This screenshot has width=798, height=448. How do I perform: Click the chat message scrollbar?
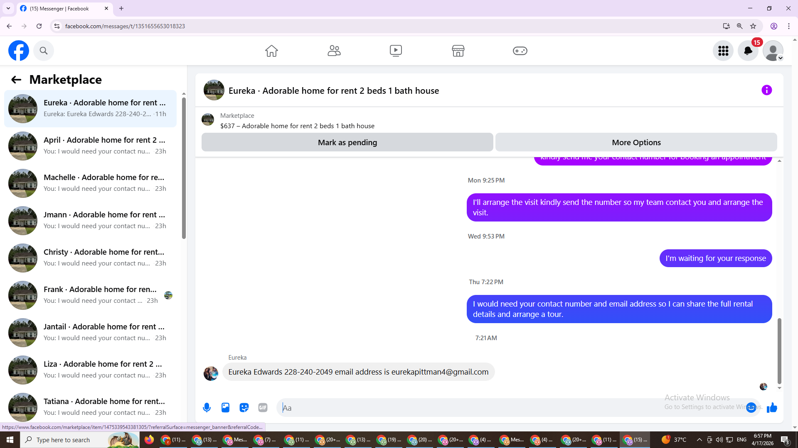coord(779,351)
